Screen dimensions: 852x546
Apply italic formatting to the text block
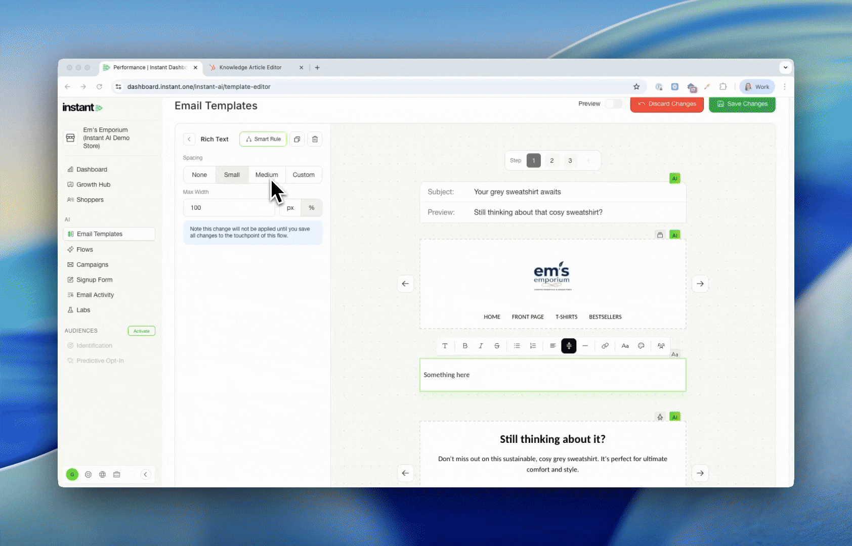tap(481, 346)
